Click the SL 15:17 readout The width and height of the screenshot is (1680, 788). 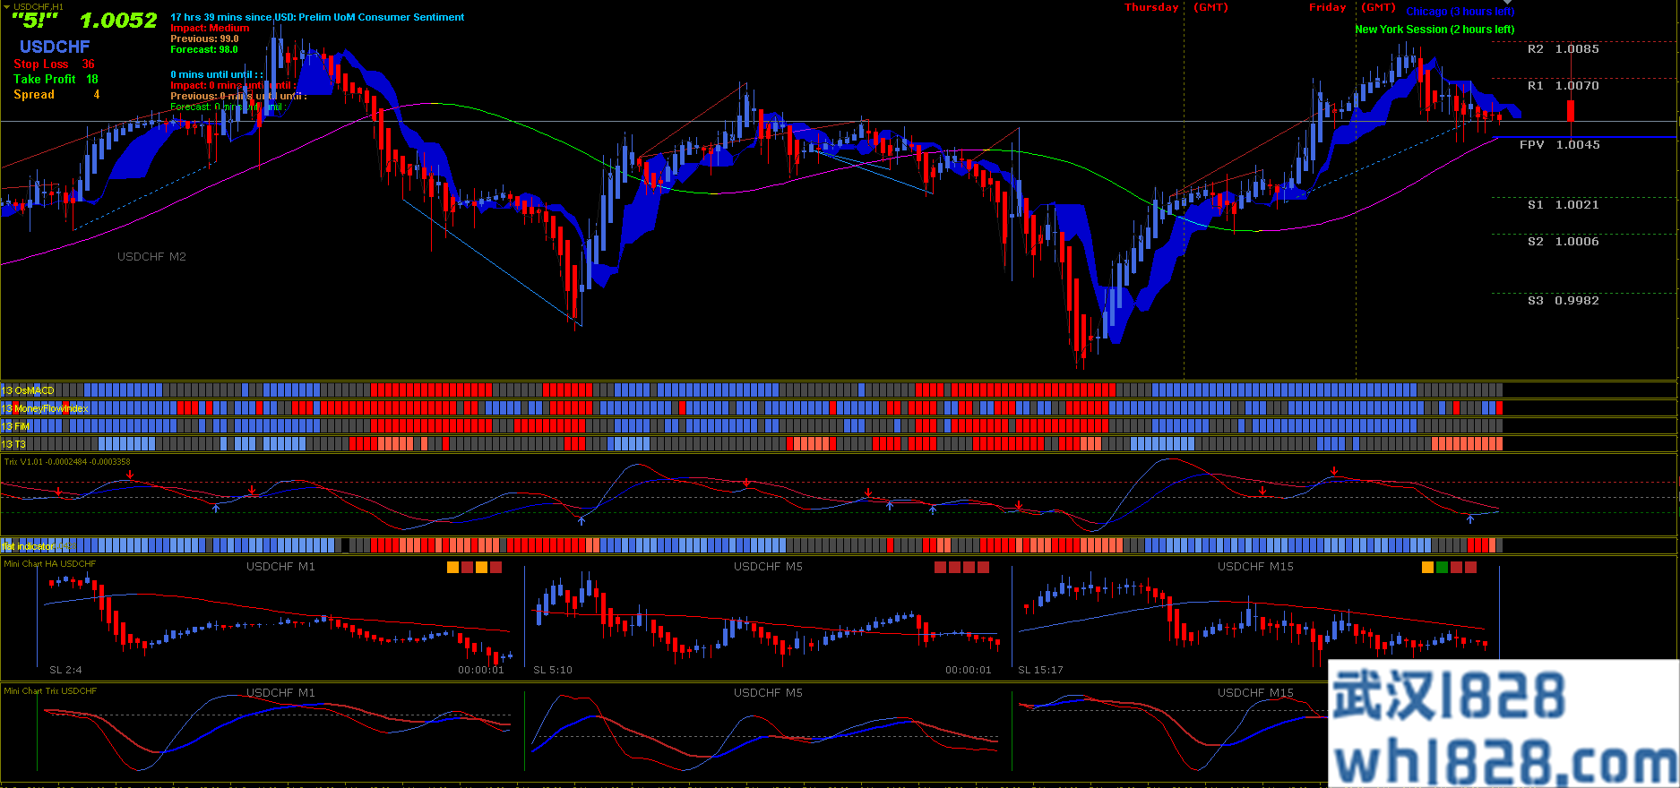click(x=1040, y=670)
